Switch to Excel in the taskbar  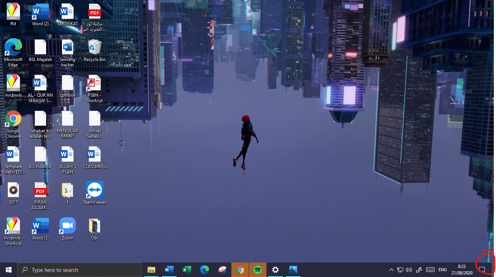[x=187, y=270]
